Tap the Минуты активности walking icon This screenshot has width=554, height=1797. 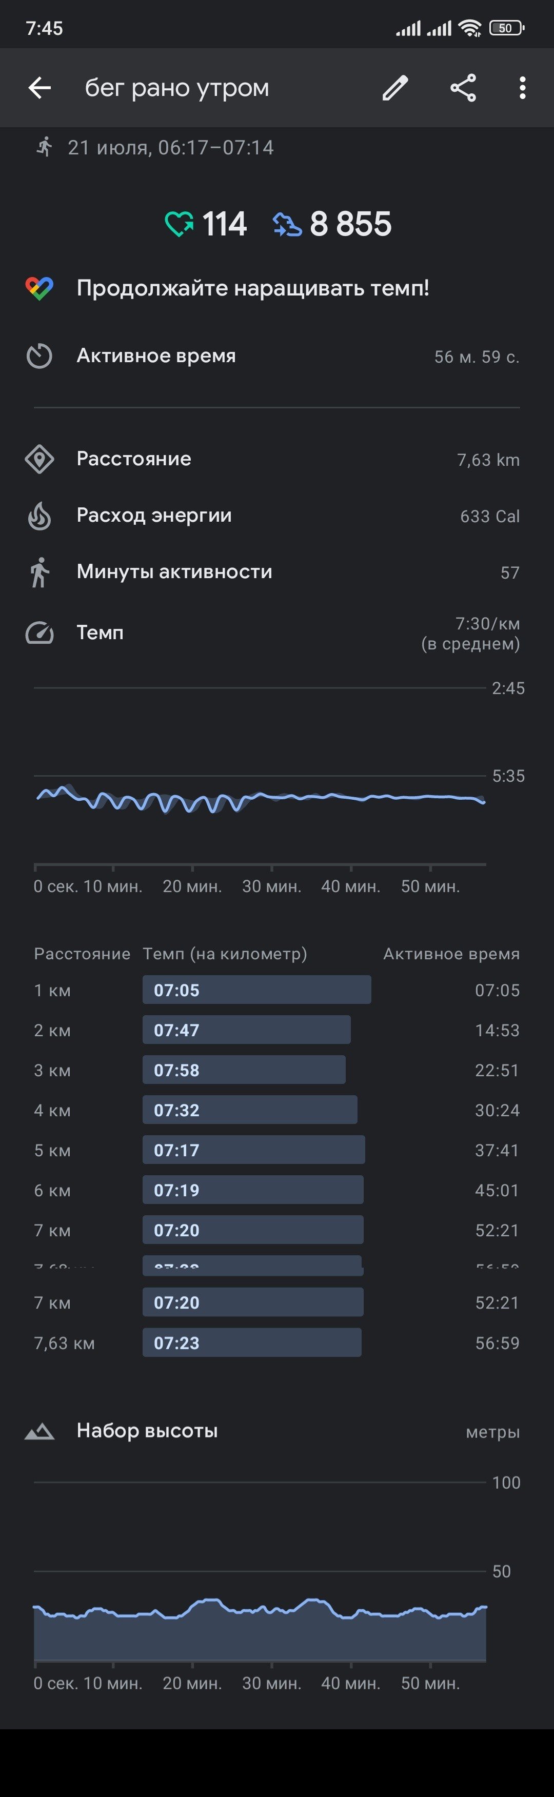coord(39,572)
